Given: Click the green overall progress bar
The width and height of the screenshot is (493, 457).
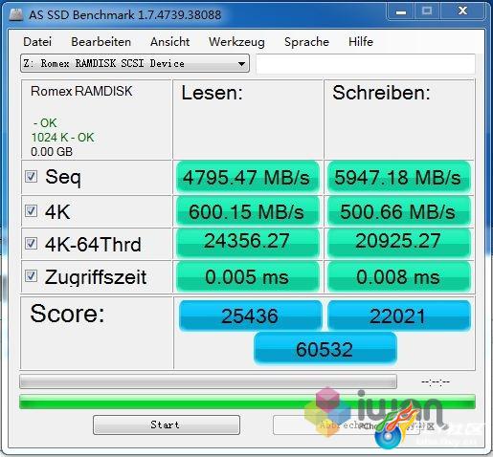Looking at the screenshot, I should point(247,402).
